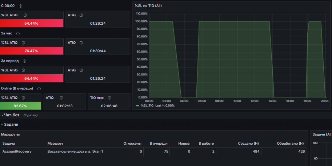Click info icon on the 76.47% panel header
Image resolution: width=332 pixels, height=166 pixels.
point(24,43)
